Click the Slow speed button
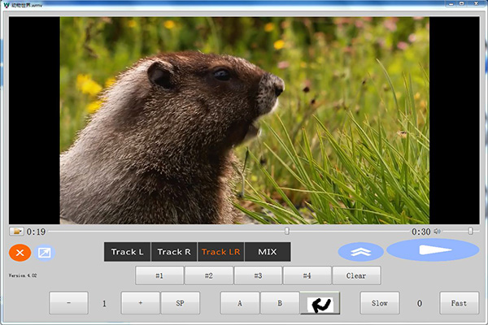Image resolution: width=488 pixels, height=325 pixels. pos(380,303)
